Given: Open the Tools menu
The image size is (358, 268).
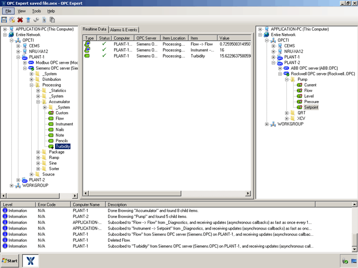Looking at the screenshot, I should (x=37, y=11).
